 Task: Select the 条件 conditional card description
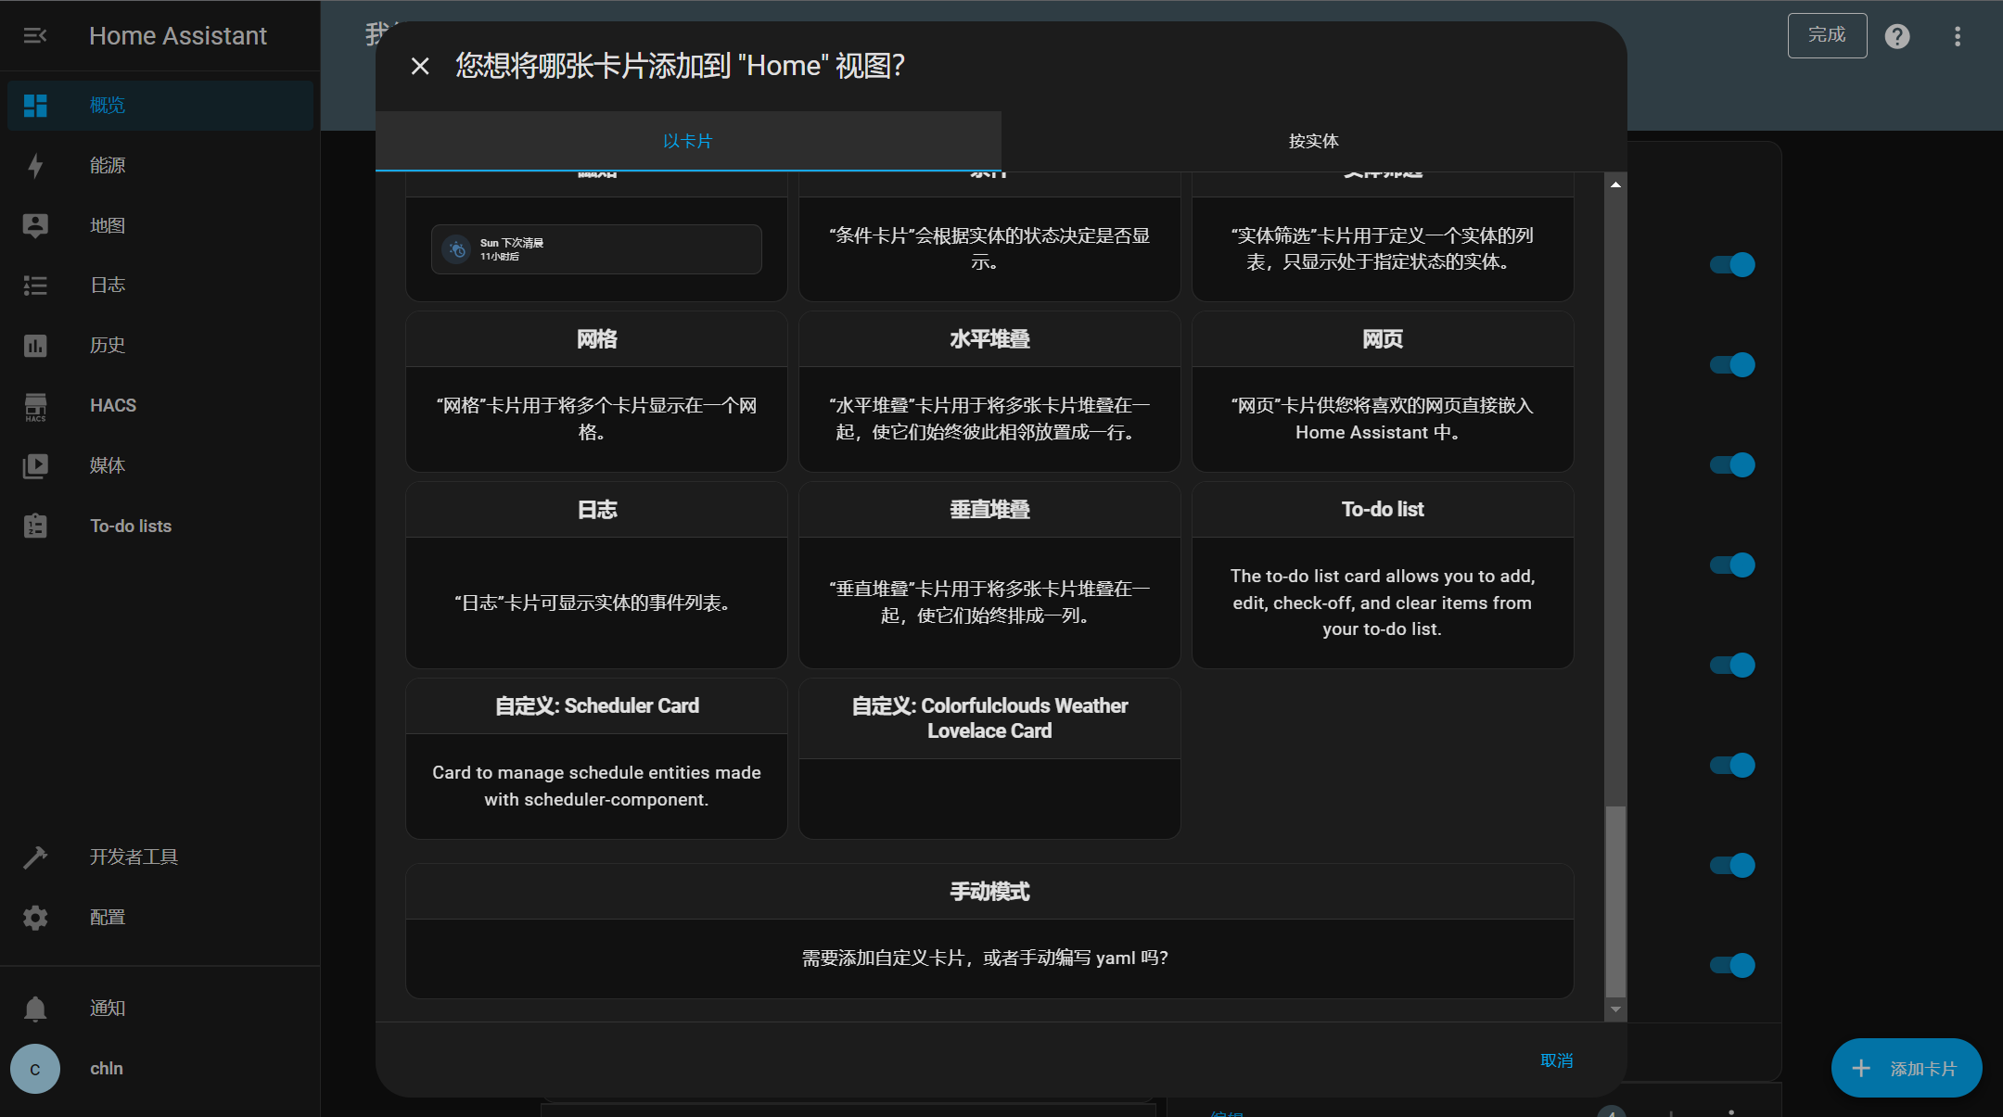click(989, 248)
